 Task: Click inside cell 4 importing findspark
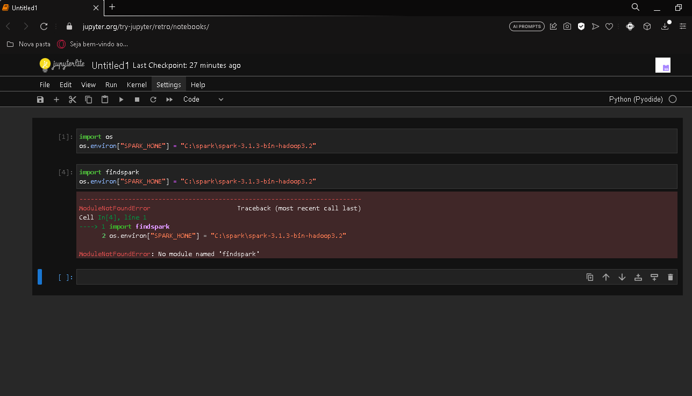click(x=376, y=176)
